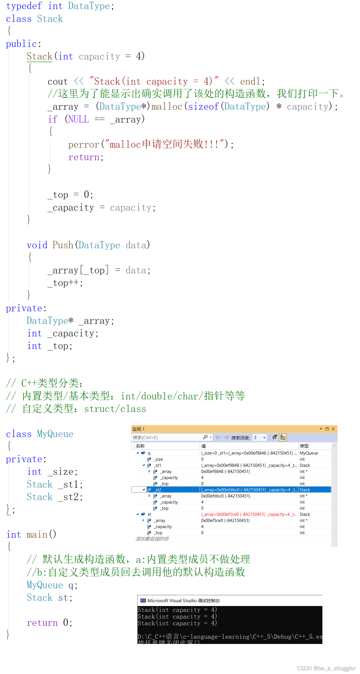360x674 pixels.
Task: Click the int main() function header
Action: 31,535
